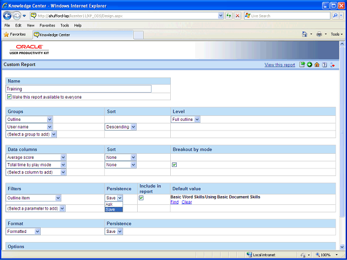Screen dimensions: 347x260
Task: Toggle Make this report available to everyone
Action: coord(9,96)
